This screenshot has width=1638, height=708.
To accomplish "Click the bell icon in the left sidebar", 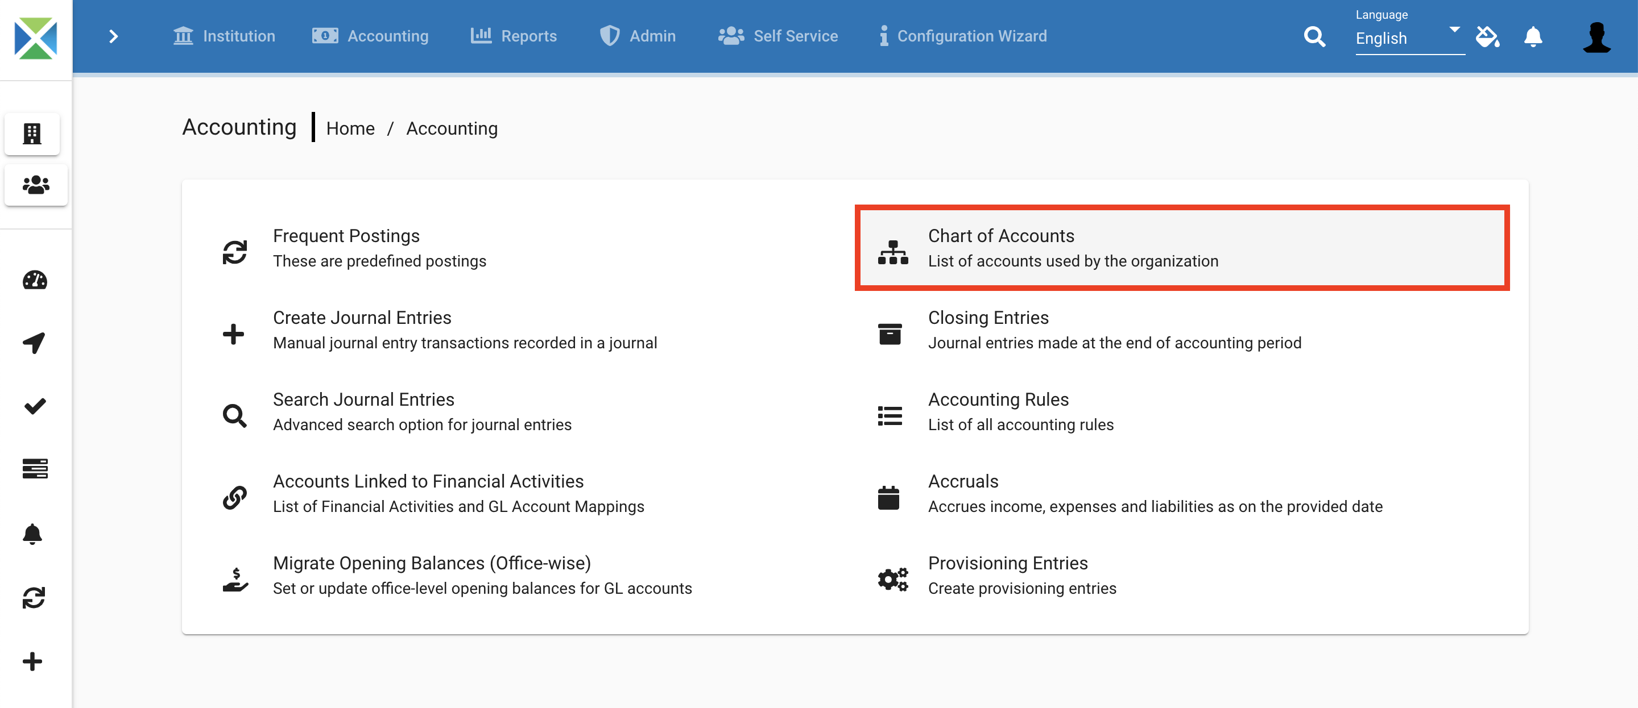I will click(32, 534).
